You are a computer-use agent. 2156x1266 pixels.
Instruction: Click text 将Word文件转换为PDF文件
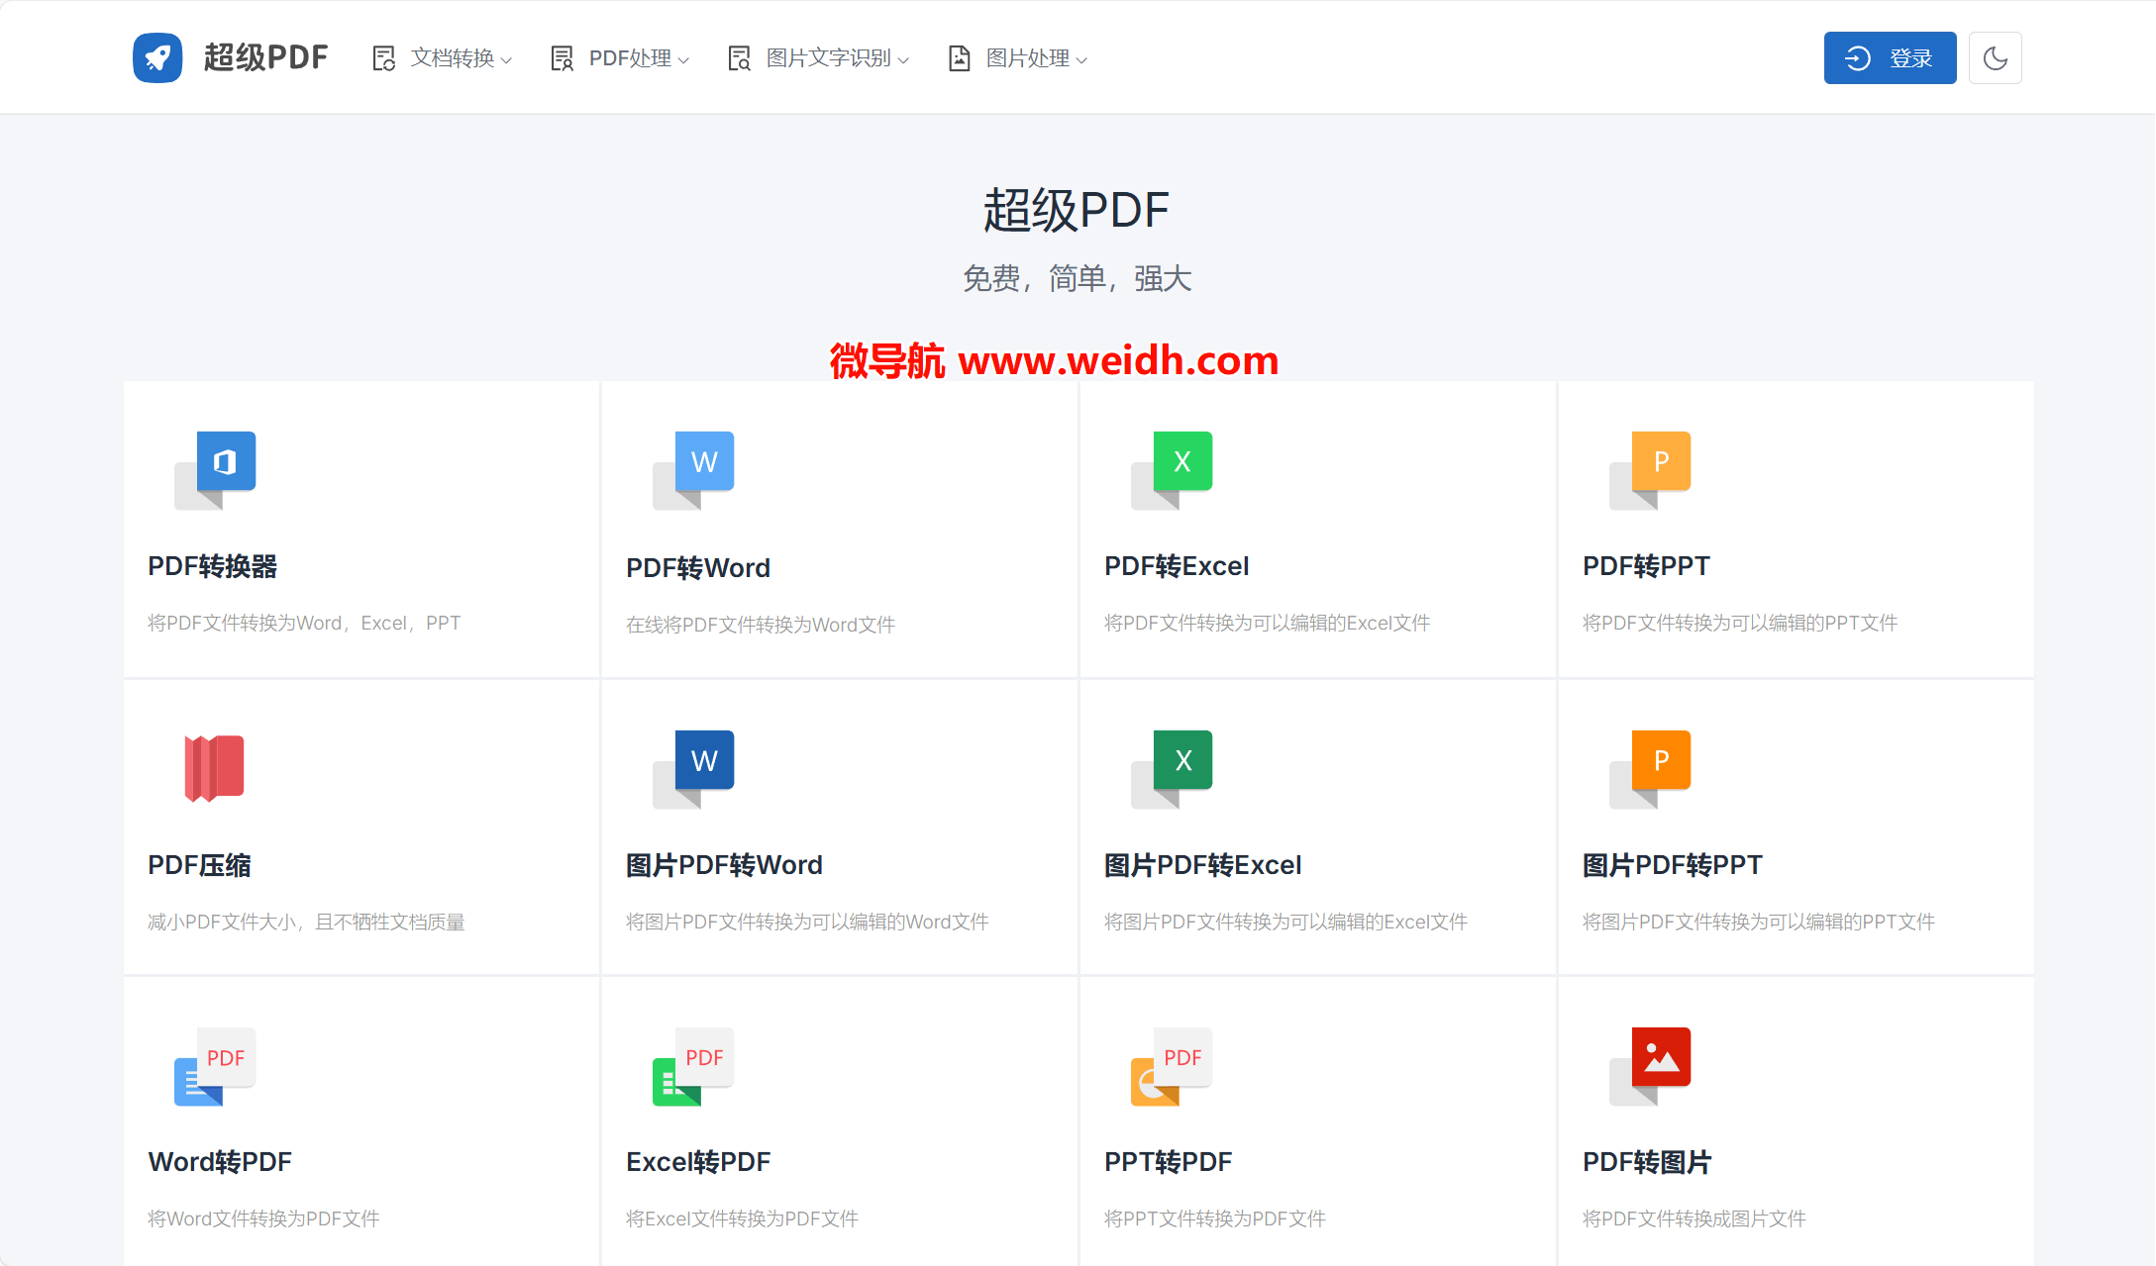click(263, 1218)
